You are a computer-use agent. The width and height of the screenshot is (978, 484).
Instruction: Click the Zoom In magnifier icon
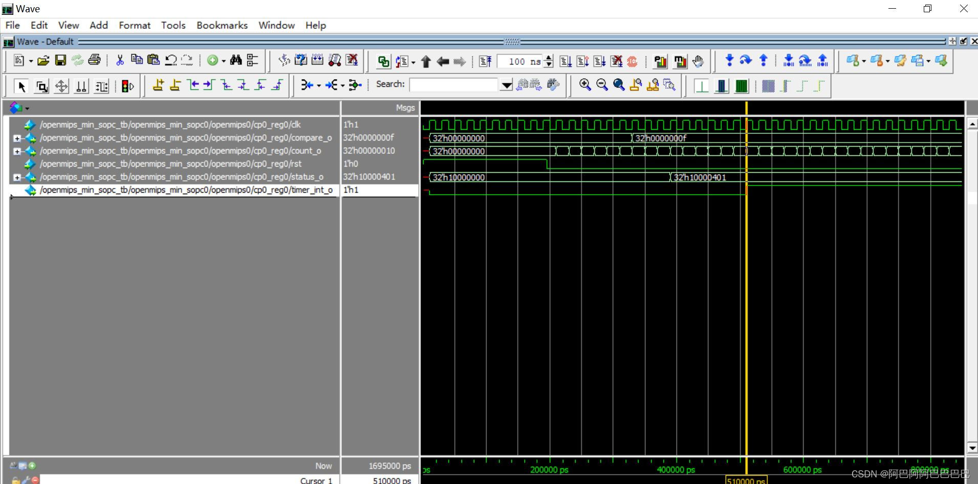[x=585, y=85]
